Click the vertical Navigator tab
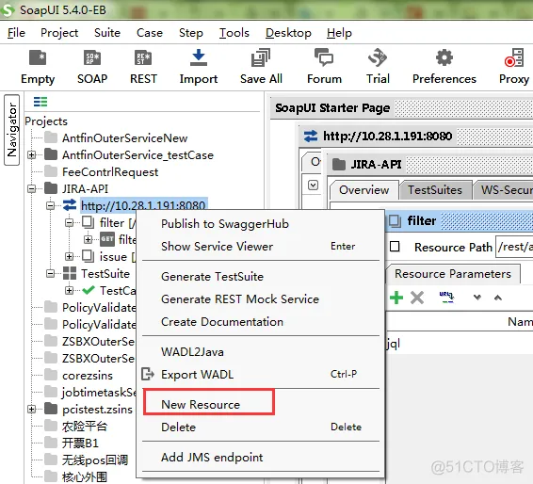The width and height of the screenshot is (533, 484). coord(11,130)
